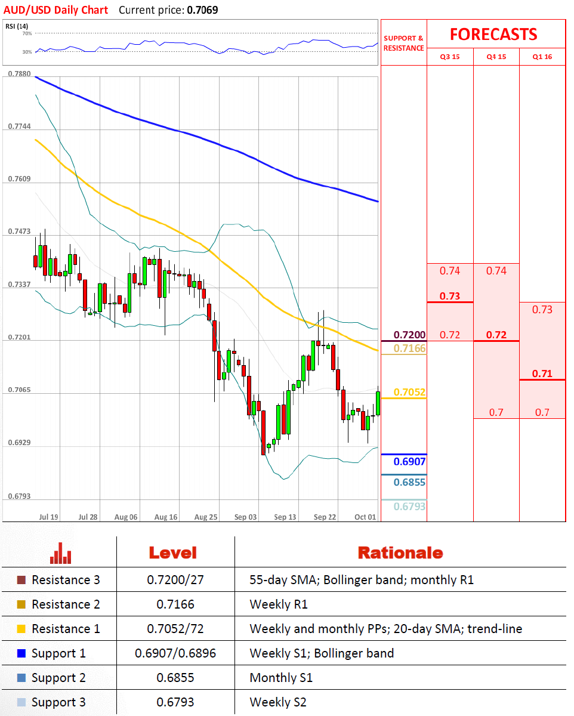Click bold 0.71 forecast in Q1 16 column
Viewport: 574px width, 716px height.
pos(542,374)
